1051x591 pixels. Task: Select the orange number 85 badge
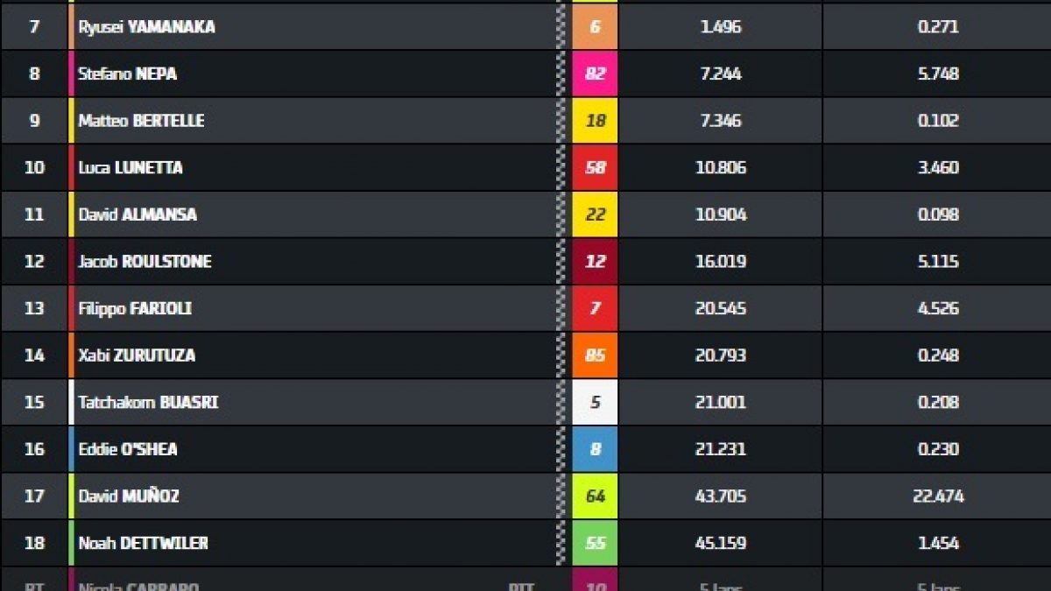point(595,355)
